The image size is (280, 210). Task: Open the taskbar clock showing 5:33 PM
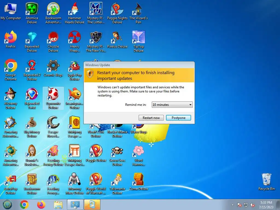click(266, 205)
